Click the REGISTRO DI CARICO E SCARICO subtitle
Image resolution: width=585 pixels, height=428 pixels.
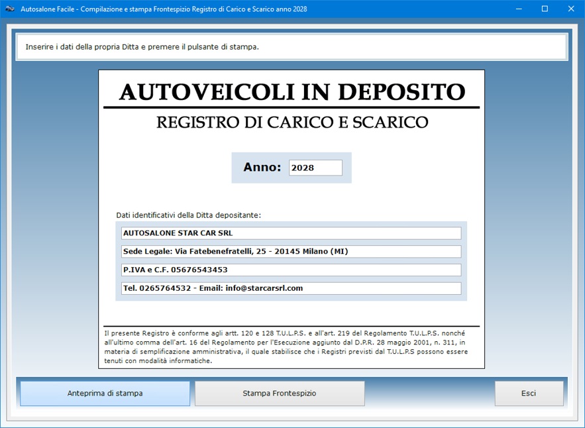[x=292, y=123]
